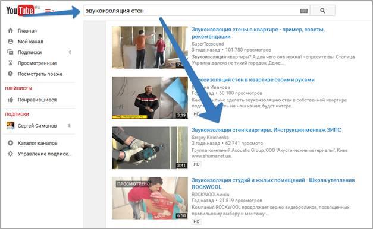Click the search magnifier button

pyautogui.click(x=322, y=11)
